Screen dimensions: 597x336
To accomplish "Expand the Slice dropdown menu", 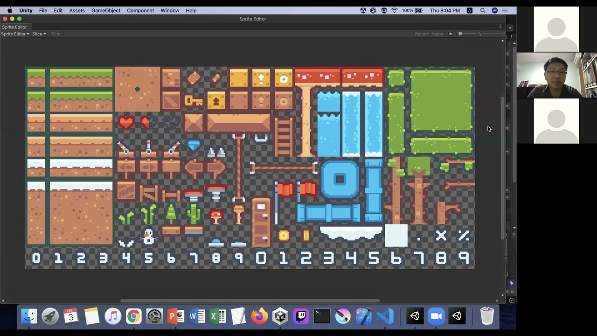I will [39, 34].
